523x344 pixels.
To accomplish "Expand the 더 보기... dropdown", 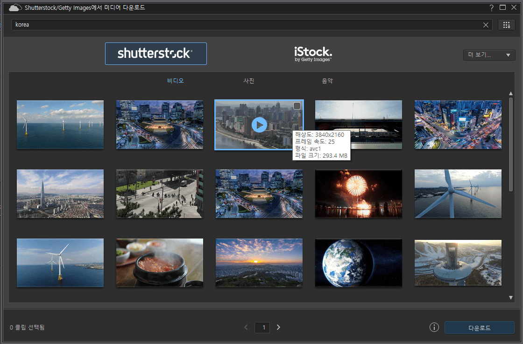I will (x=489, y=55).
